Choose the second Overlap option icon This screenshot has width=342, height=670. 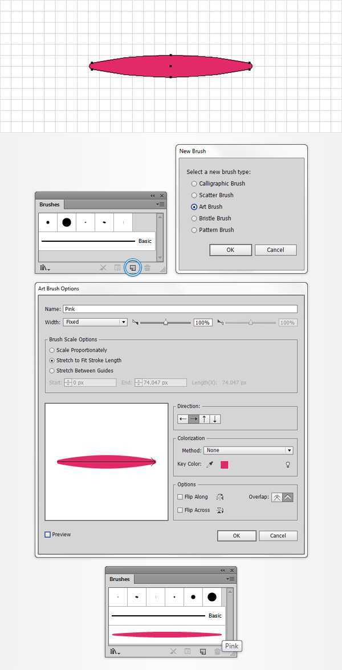(288, 497)
